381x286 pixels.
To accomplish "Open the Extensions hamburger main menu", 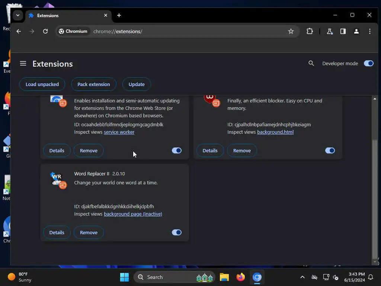I will (23, 63).
